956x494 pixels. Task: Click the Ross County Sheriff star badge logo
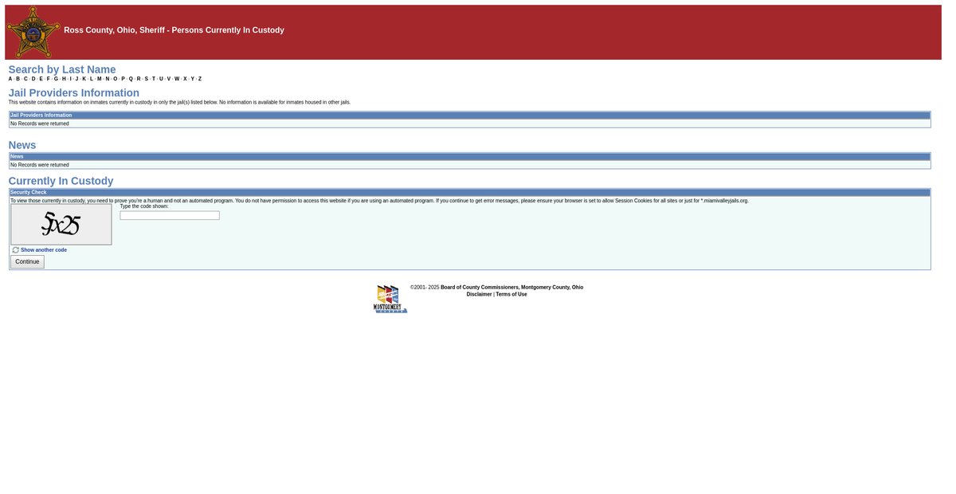point(33,32)
